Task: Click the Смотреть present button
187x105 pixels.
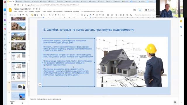Action: tap(150, 10)
